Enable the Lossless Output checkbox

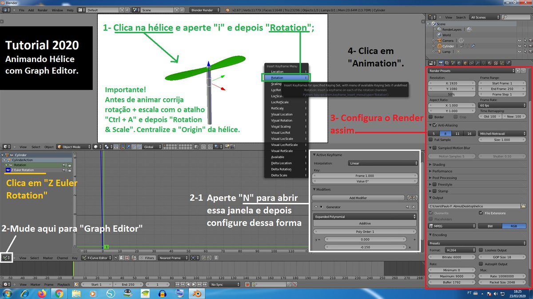pyautogui.click(x=481, y=250)
